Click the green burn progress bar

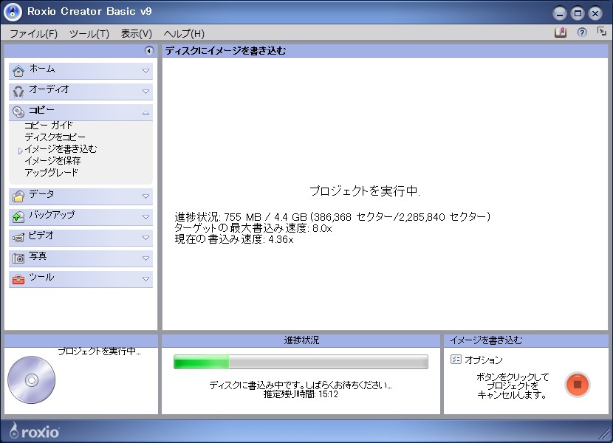[x=301, y=362]
